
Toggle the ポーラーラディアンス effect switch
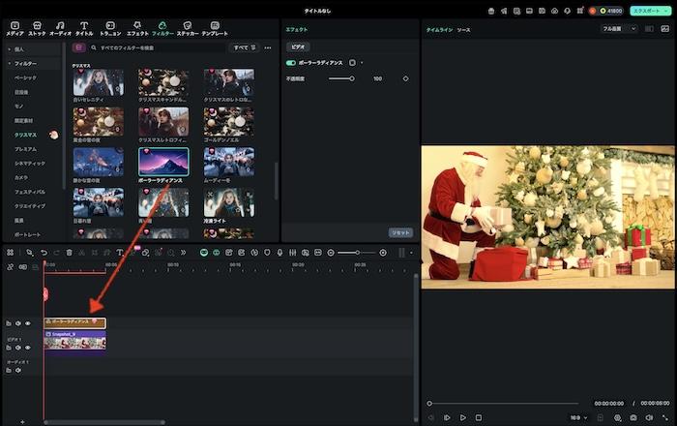pos(291,62)
